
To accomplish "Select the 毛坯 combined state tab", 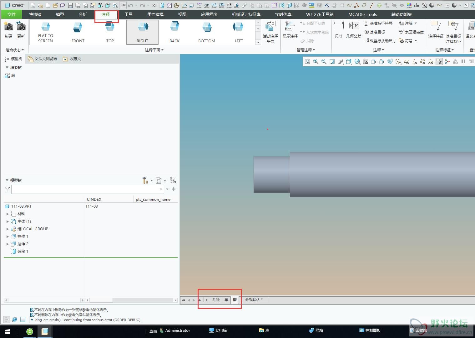I will (216, 300).
